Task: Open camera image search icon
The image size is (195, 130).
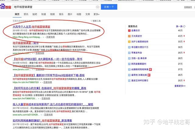Action: pyautogui.click(x=97, y=7)
